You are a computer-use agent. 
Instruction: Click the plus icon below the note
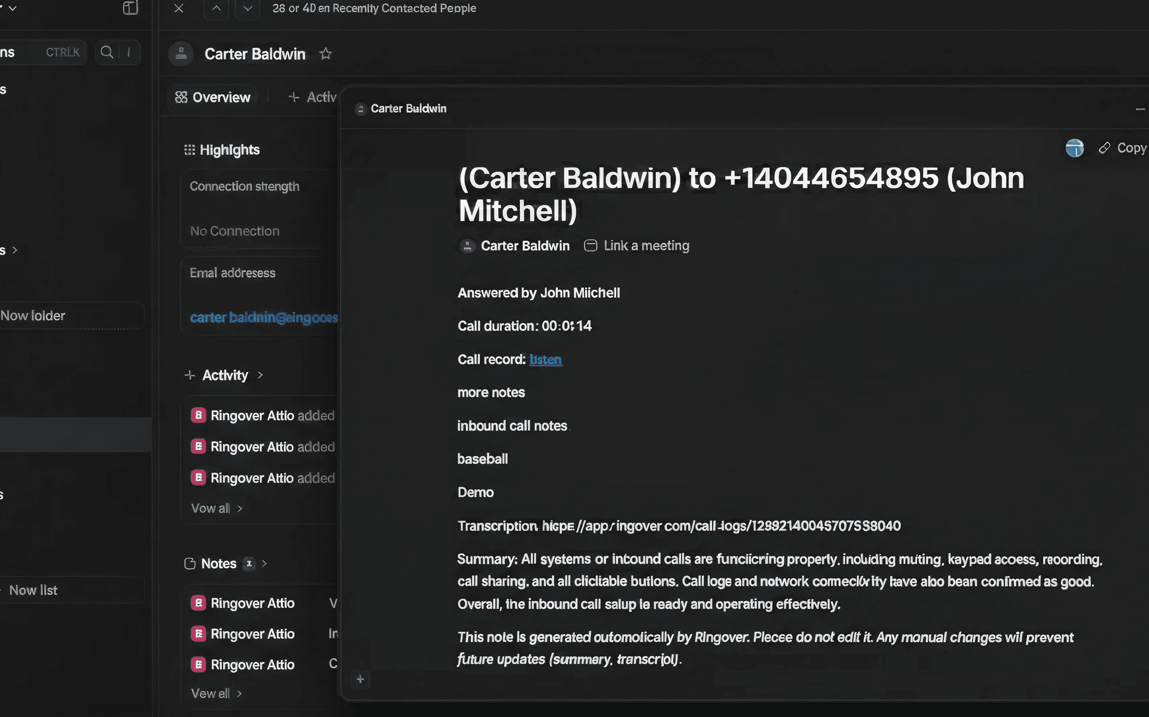point(360,679)
